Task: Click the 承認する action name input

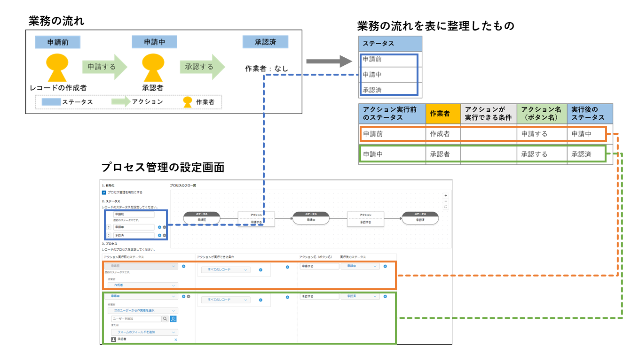Action: pyautogui.click(x=320, y=296)
